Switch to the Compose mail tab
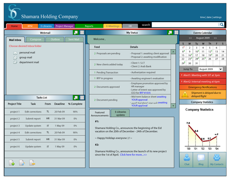Screen dimensions: 230x180 pos(36,39)
